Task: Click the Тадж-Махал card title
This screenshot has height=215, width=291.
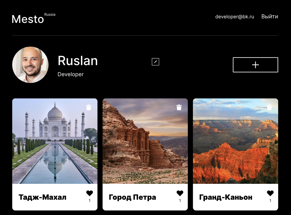Action: [42, 197]
